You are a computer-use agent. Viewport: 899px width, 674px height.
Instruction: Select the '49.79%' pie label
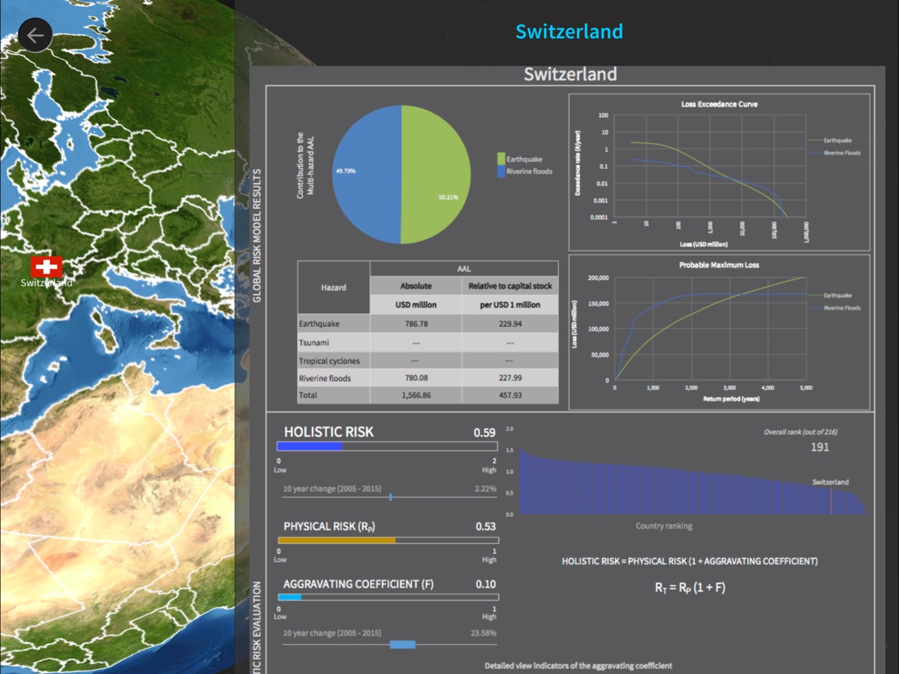[x=346, y=171]
